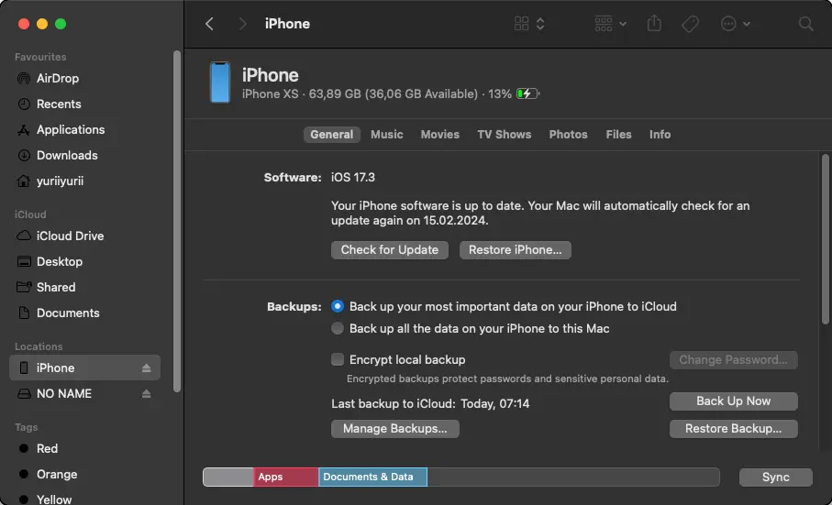Open view mode up-down chevron selector

540,24
